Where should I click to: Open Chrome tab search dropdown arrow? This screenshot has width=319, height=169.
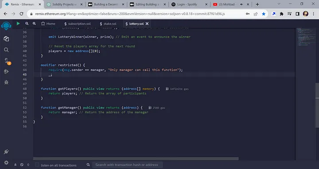pos(279,4)
